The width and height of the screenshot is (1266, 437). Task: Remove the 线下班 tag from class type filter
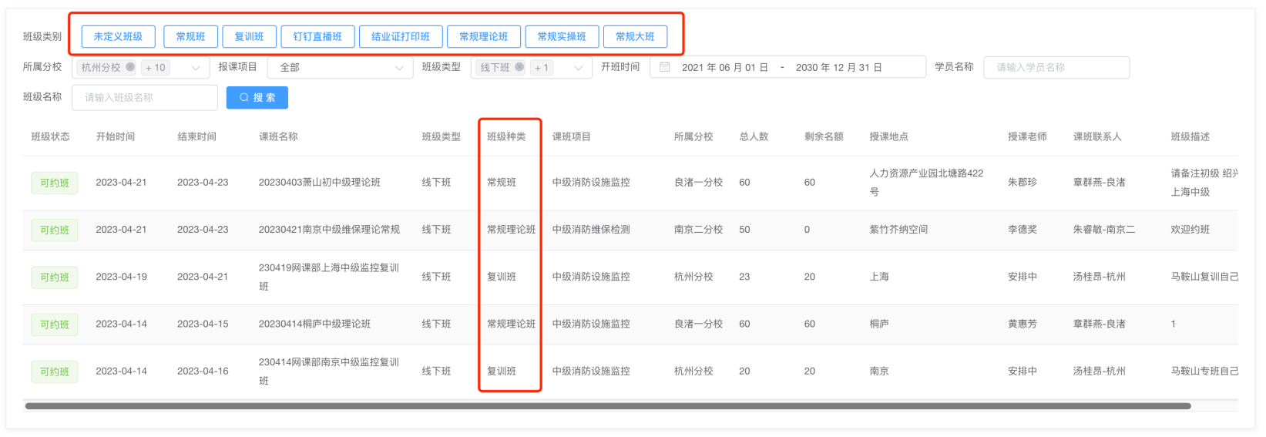[519, 67]
